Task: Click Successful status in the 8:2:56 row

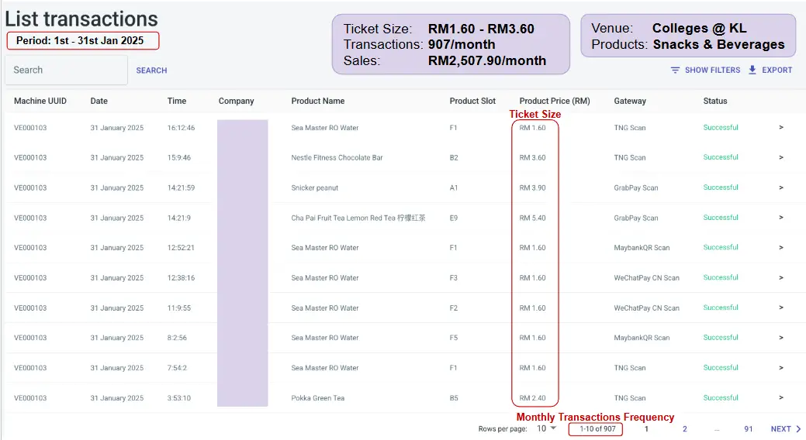Action: point(721,337)
